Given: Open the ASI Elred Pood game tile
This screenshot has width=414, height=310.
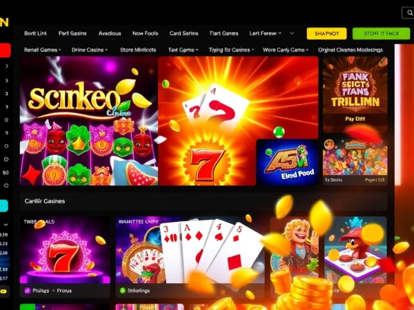Looking at the screenshot, I should pos(287,162).
